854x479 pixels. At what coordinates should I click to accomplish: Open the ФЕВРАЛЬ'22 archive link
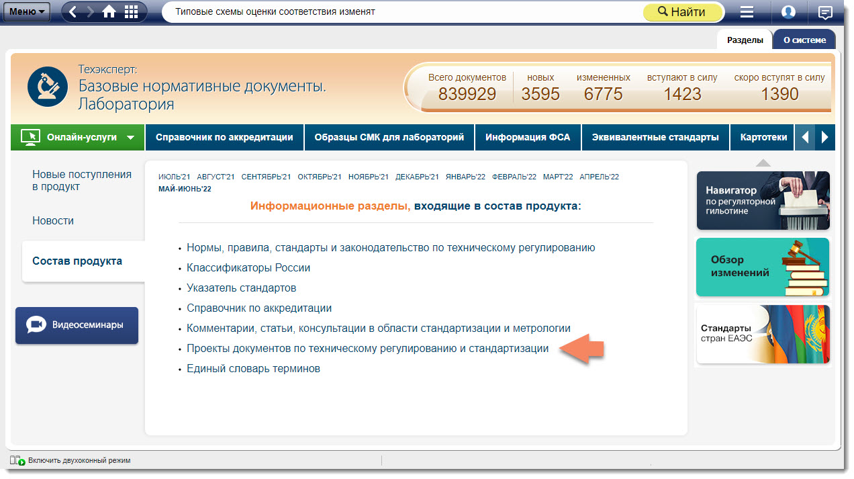tap(514, 177)
